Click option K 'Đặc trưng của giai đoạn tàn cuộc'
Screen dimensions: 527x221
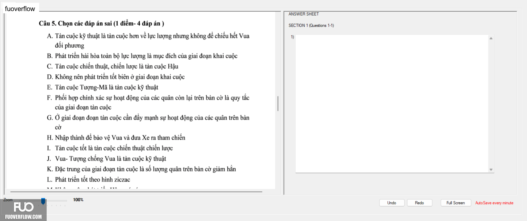[141, 169]
